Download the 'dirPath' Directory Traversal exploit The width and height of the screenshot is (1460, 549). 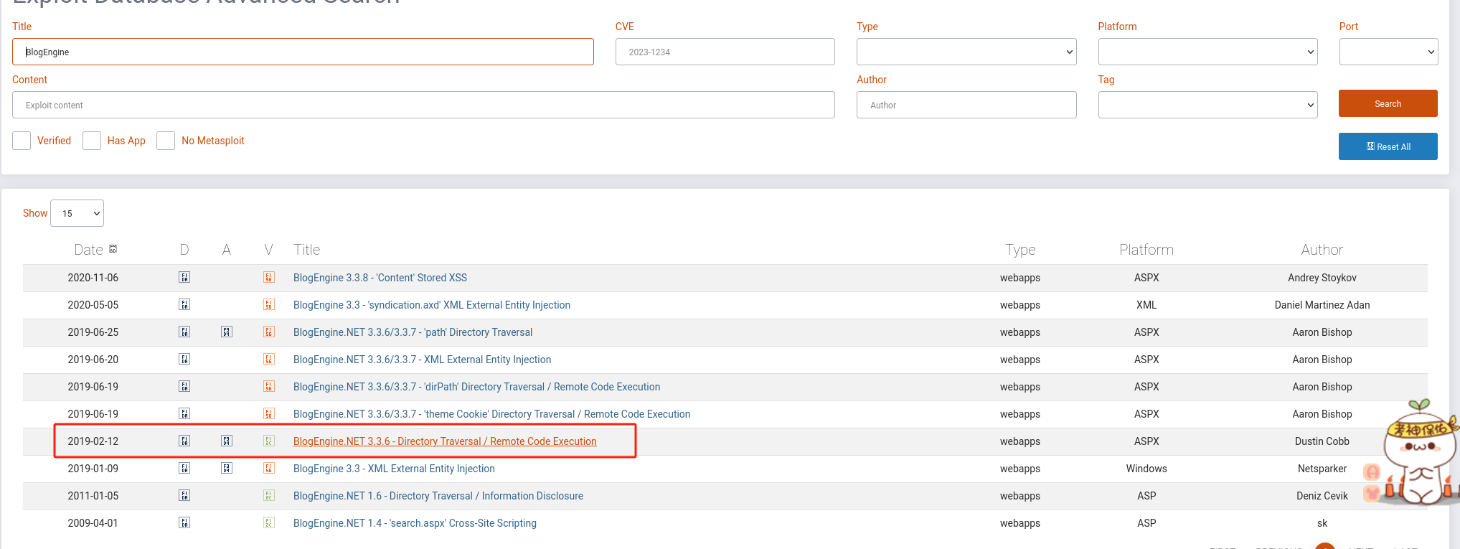pos(184,387)
